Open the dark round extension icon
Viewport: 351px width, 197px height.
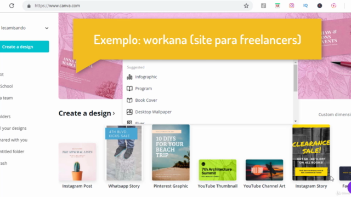click(x=320, y=6)
